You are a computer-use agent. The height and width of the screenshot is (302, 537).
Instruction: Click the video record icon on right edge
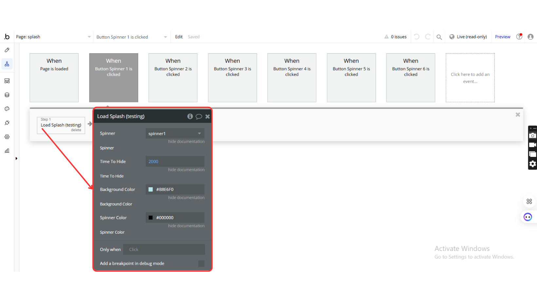533,145
